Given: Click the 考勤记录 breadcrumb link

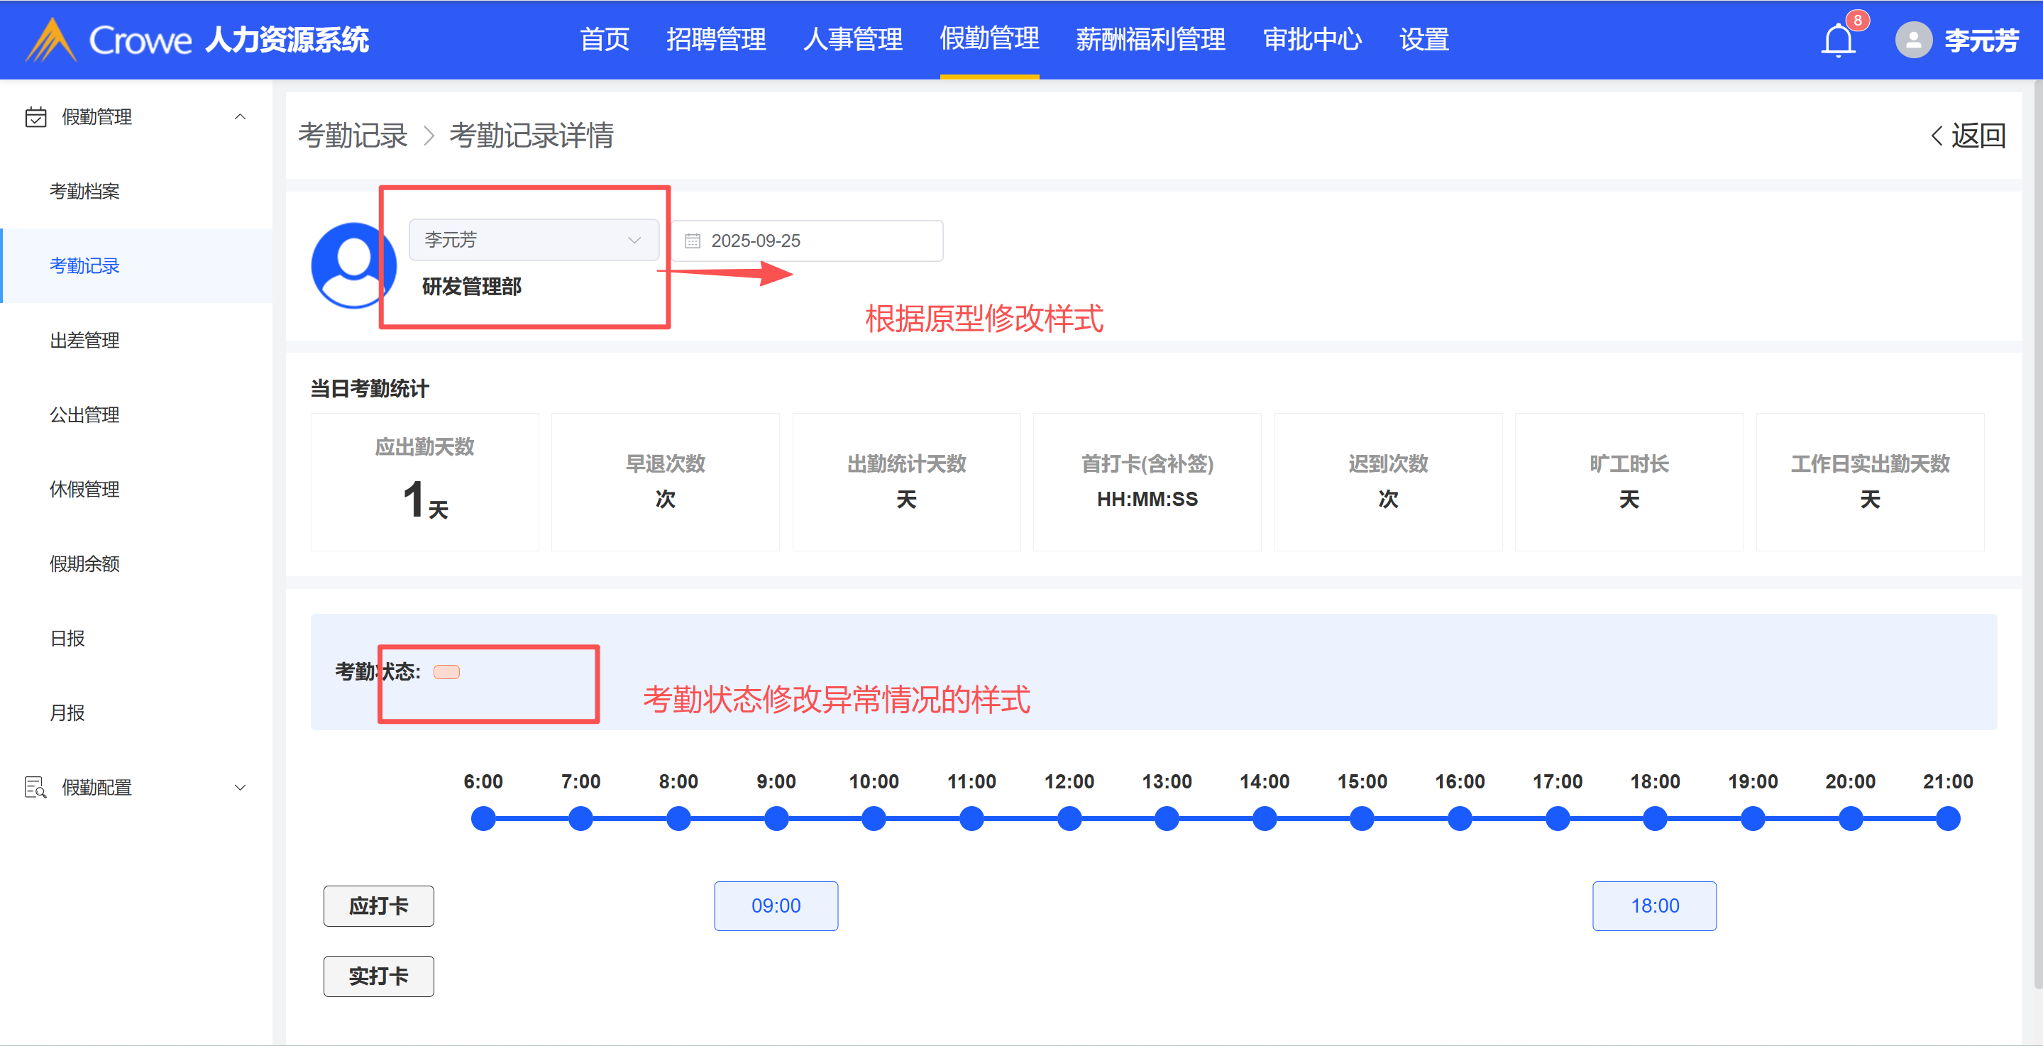Looking at the screenshot, I should click(352, 136).
